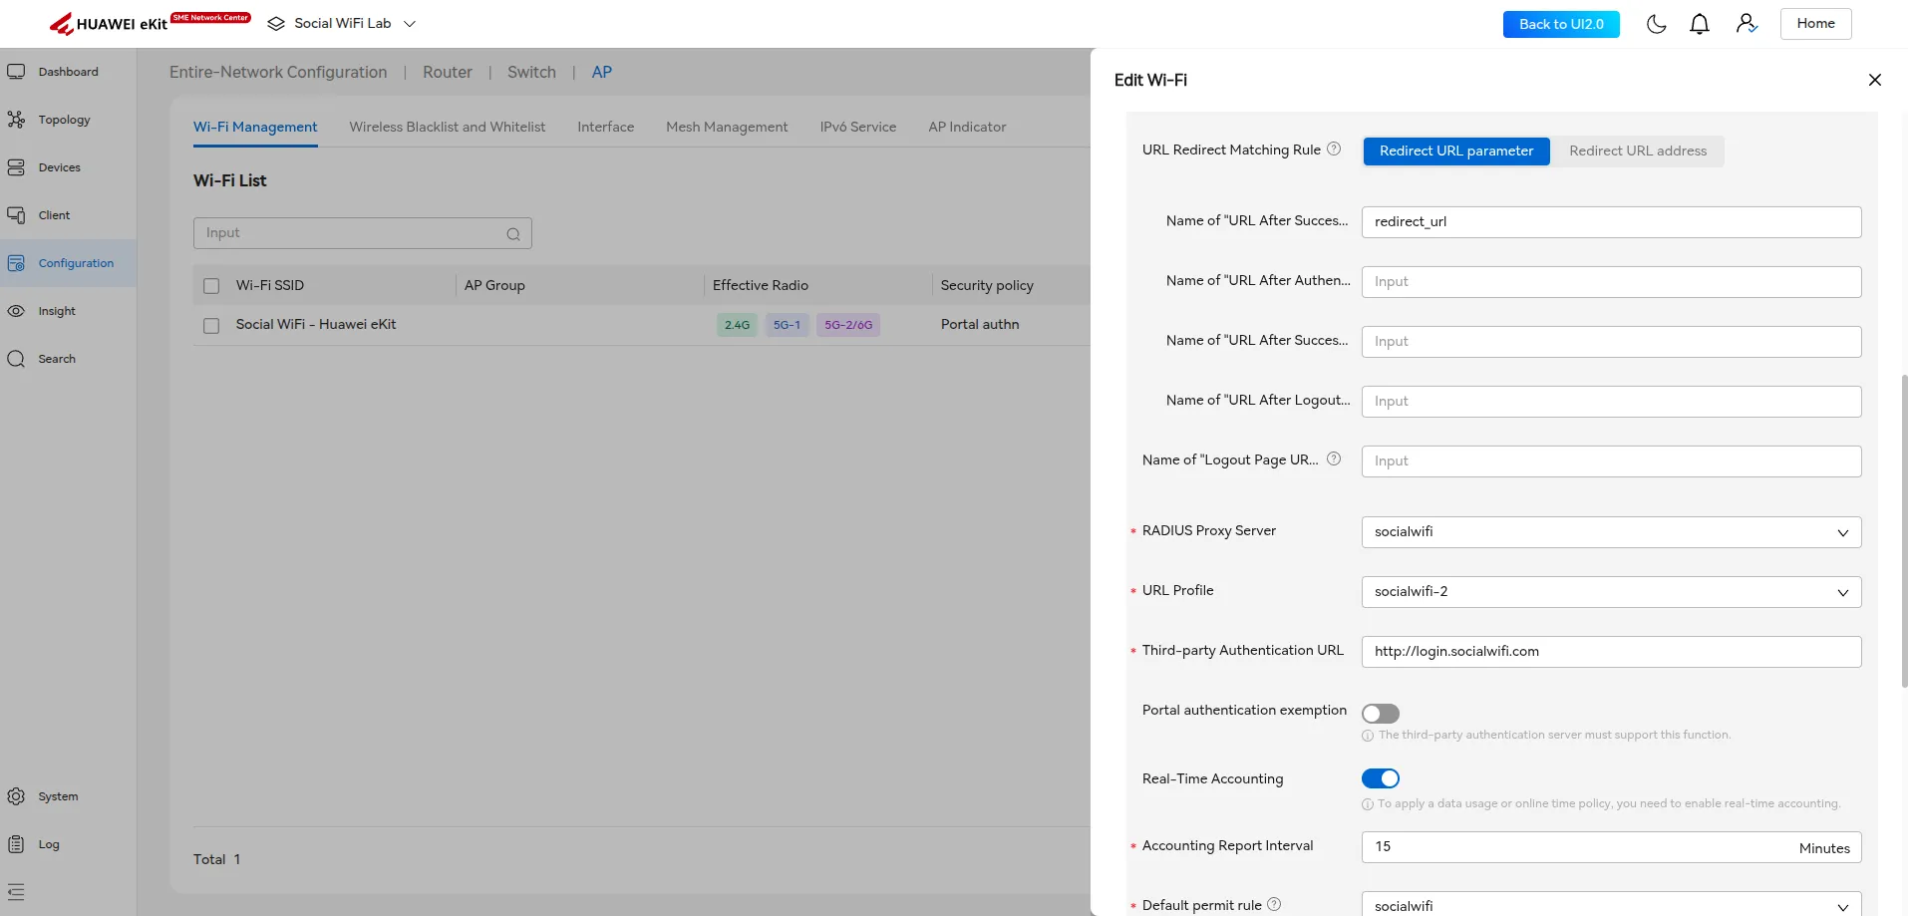
Task: Click help icon next to URL Redirect Matching Rule
Action: tap(1334, 150)
